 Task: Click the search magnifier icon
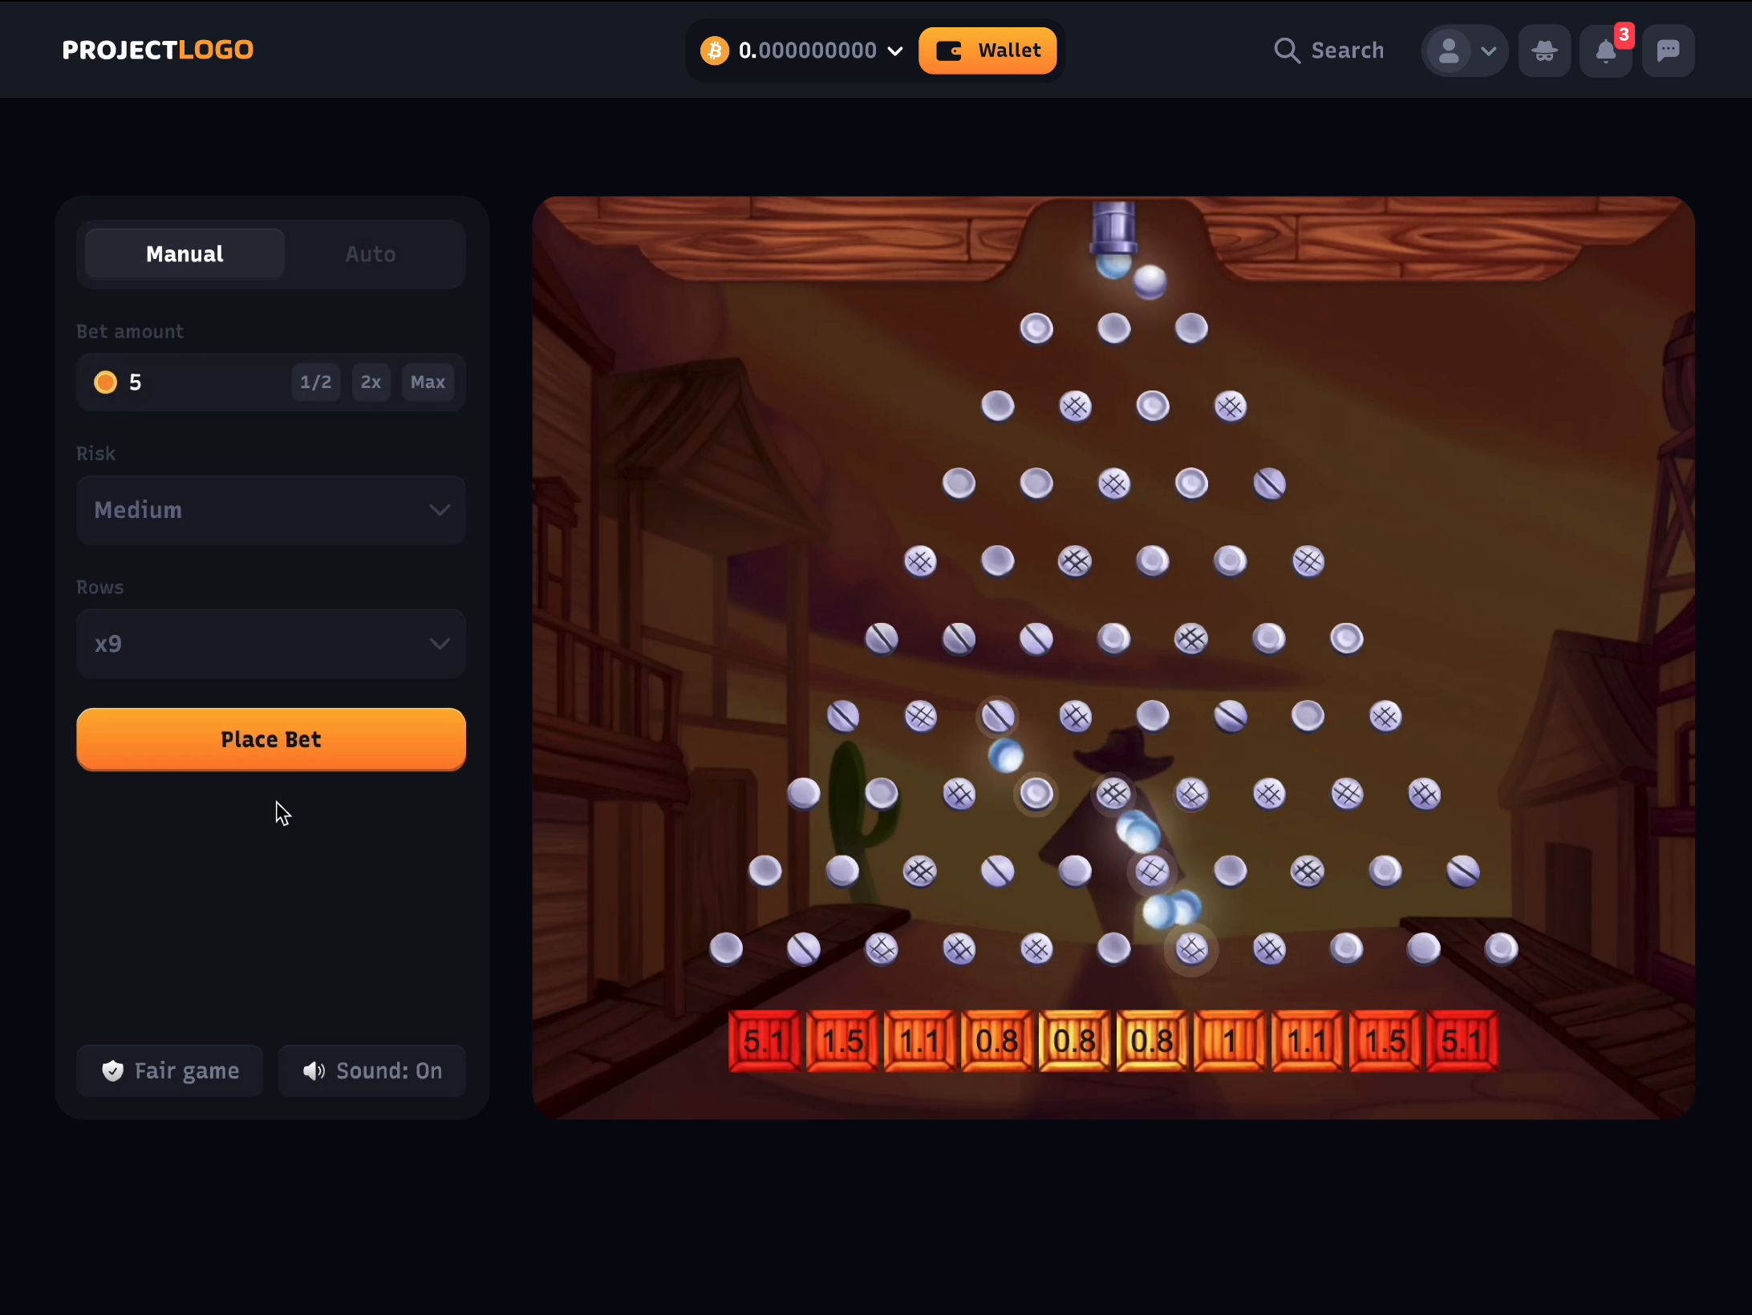pyautogui.click(x=1285, y=50)
